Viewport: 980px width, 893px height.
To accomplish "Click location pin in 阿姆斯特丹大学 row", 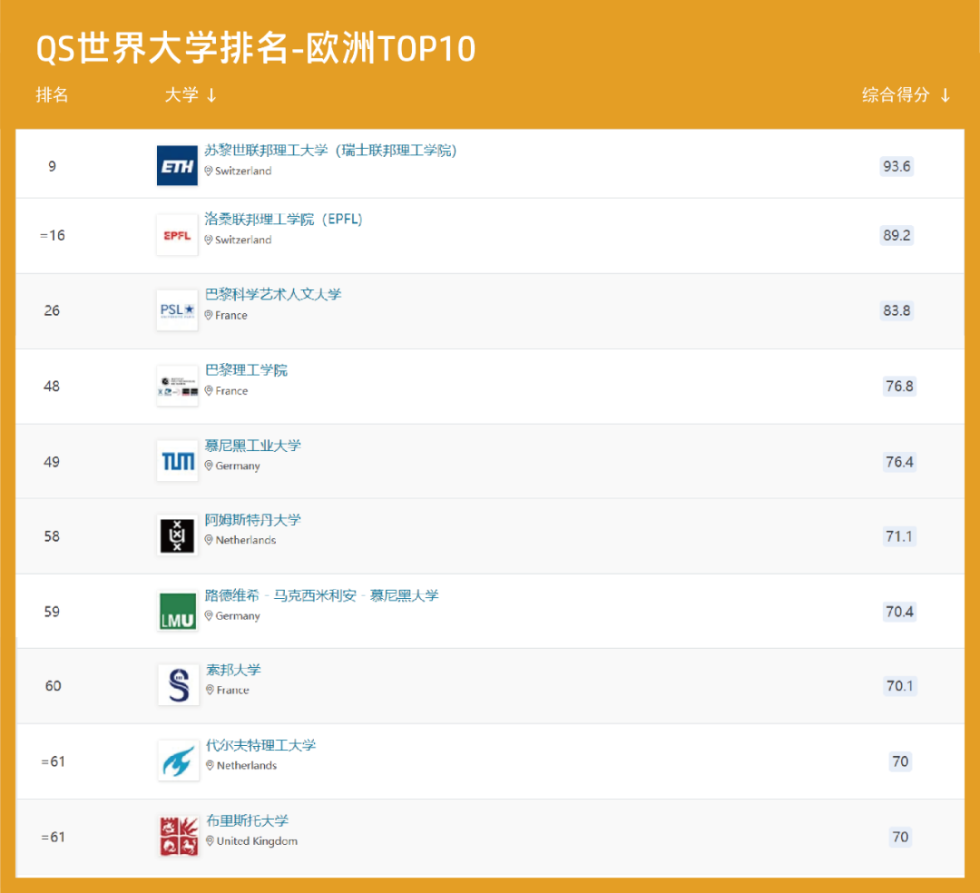I will point(209,540).
